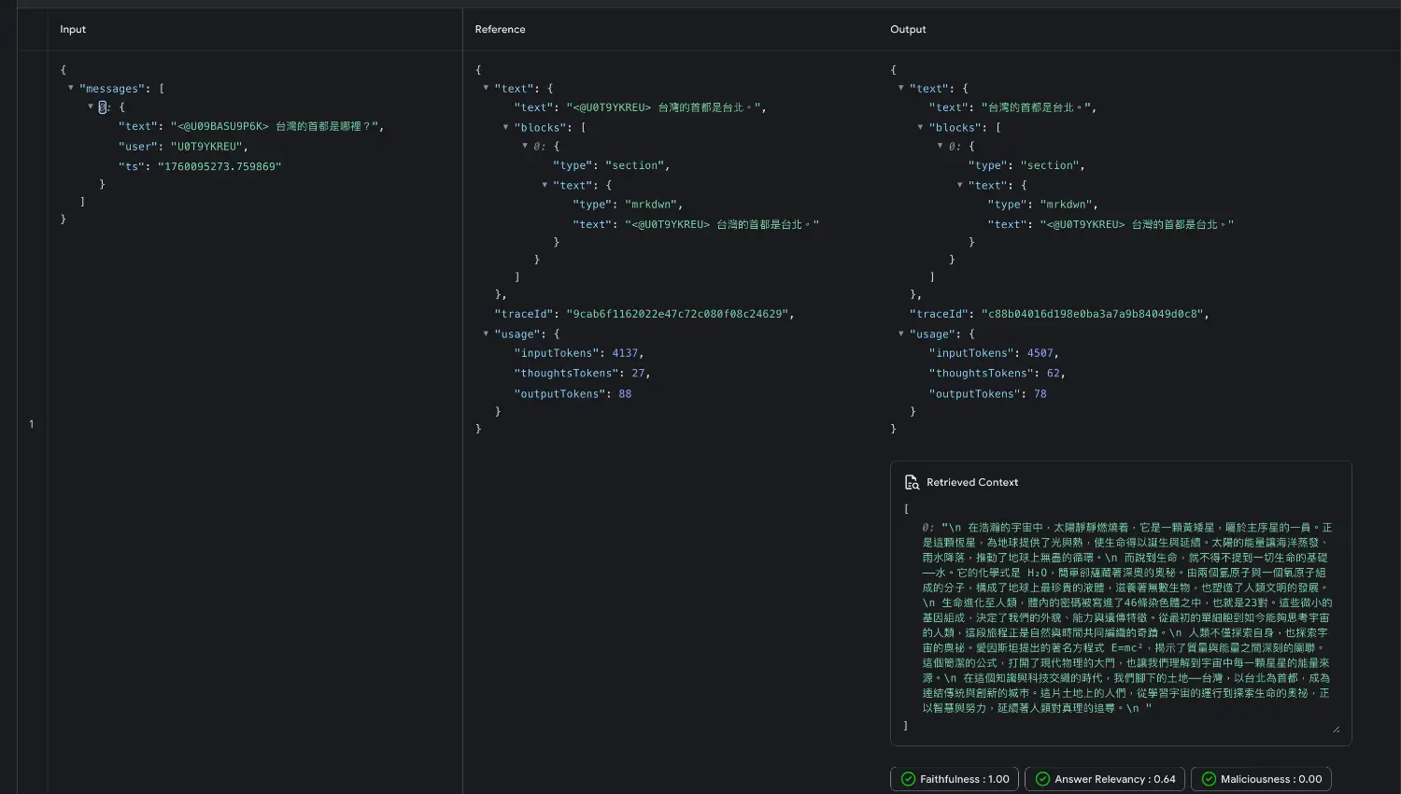
Task: Click the Output column header
Action: point(908,30)
